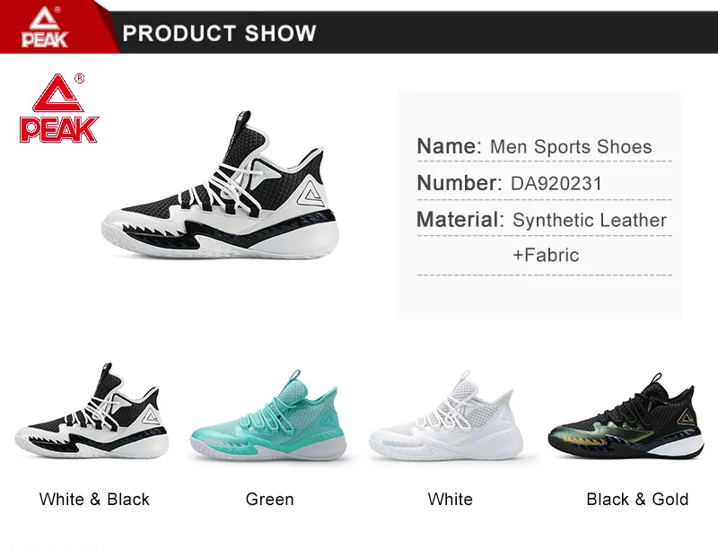Select the Black & Gold shoe thumbnail
718x549 pixels.
click(626, 416)
